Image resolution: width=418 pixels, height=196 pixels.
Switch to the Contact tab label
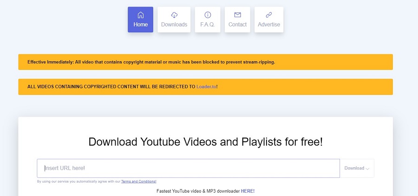click(x=237, y=25)
